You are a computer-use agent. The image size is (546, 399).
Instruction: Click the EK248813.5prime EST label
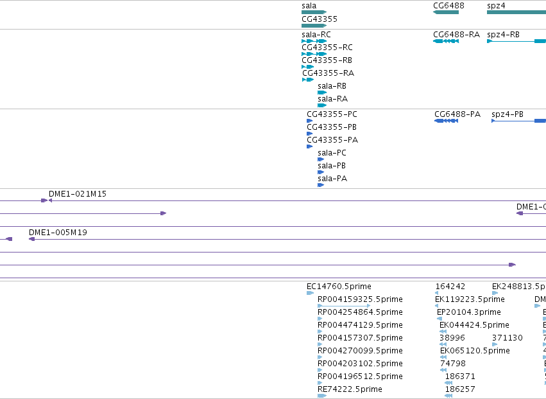click(519, 287)
